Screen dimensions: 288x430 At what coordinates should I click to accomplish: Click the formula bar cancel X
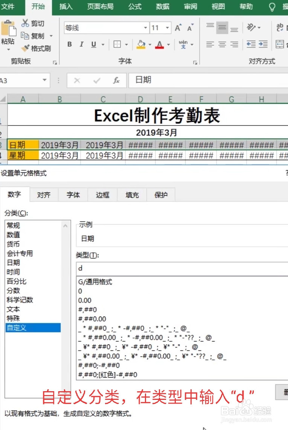point(77,80)
